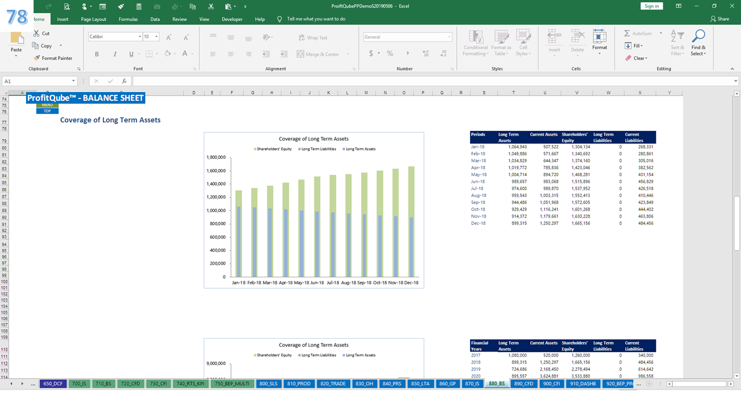The image size is (741, 417).
Task: Click the Sign in button
Action: point(652,6)
